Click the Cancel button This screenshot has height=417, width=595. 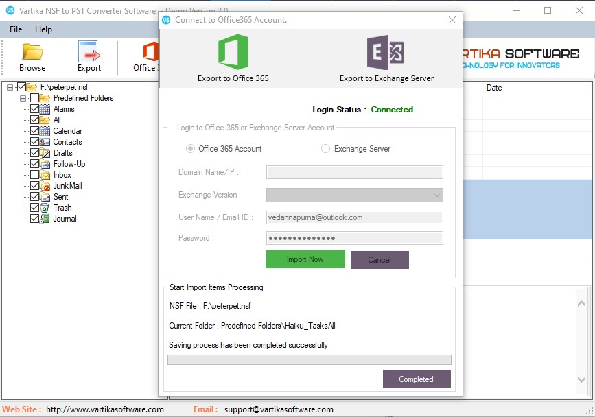(x=380, y=260)
